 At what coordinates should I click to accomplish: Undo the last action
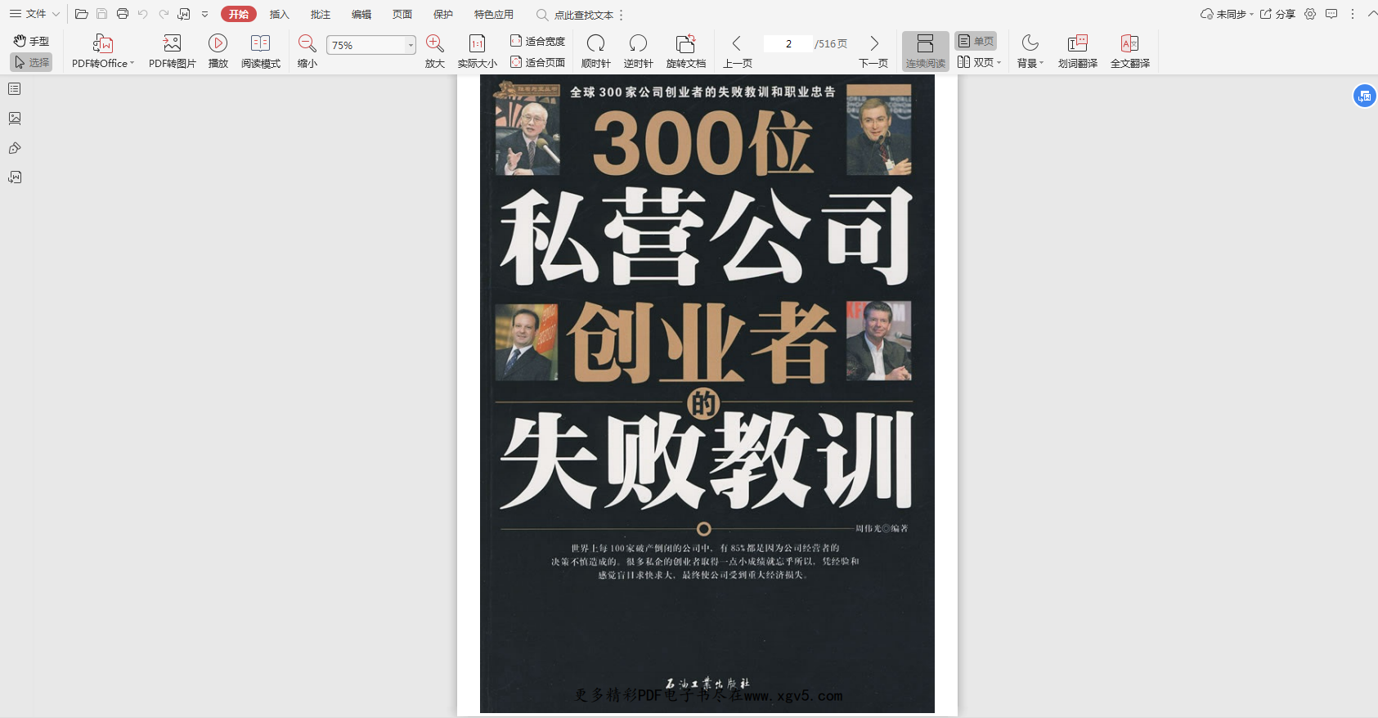(x=143, y=14)
